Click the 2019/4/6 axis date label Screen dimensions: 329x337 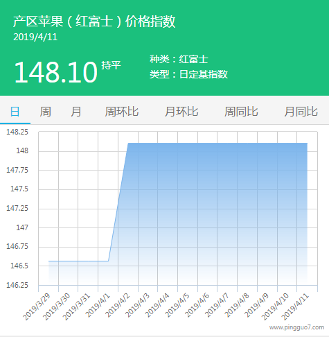pos(197,306)
